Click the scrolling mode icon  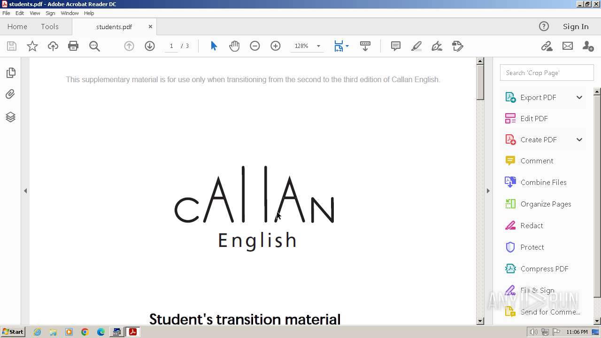pos(365,46)
